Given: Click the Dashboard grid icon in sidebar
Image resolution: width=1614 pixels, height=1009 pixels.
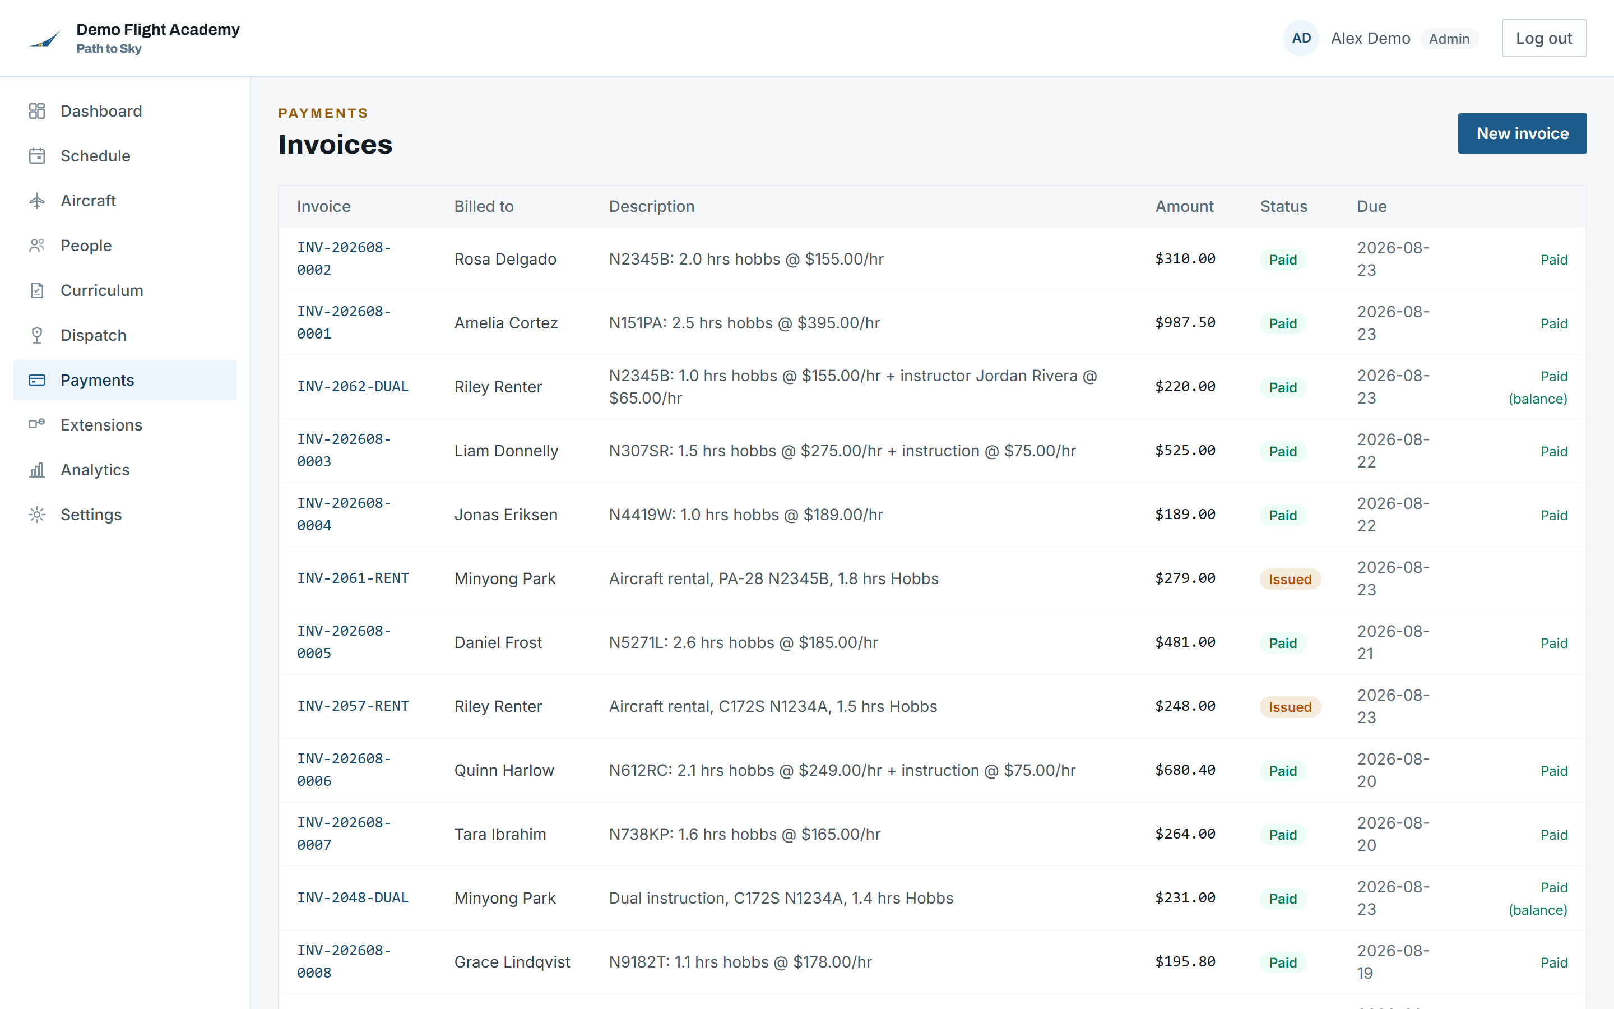Looking at the screenshot, I should click(38, 111).
